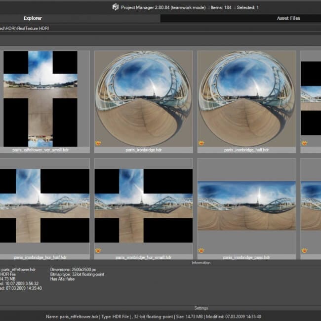
Task: Click orange icon on paris_ironbridge_pano.hdr thumbnail
Action: tap(201, 250)
